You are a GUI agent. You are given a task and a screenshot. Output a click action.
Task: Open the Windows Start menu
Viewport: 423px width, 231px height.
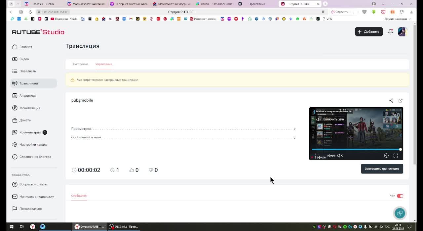11,227
